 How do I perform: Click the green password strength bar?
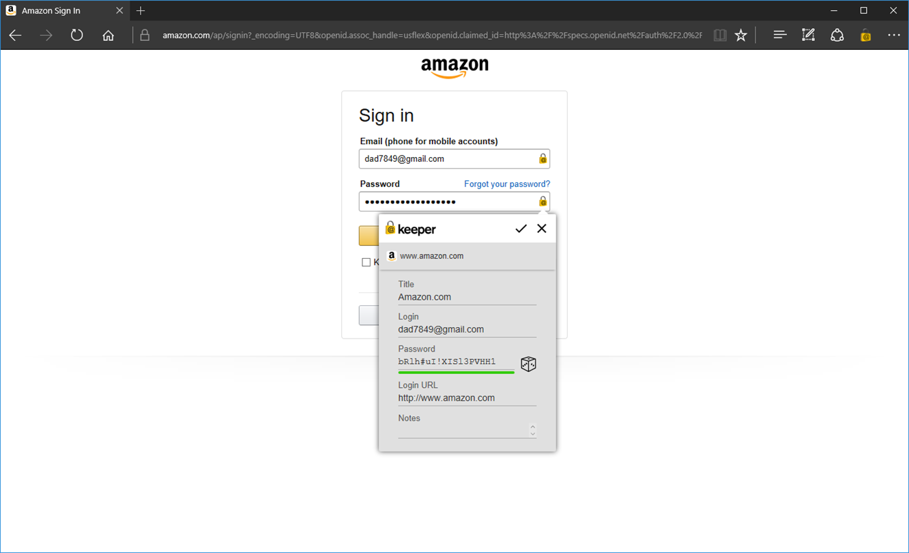(457, 373)
